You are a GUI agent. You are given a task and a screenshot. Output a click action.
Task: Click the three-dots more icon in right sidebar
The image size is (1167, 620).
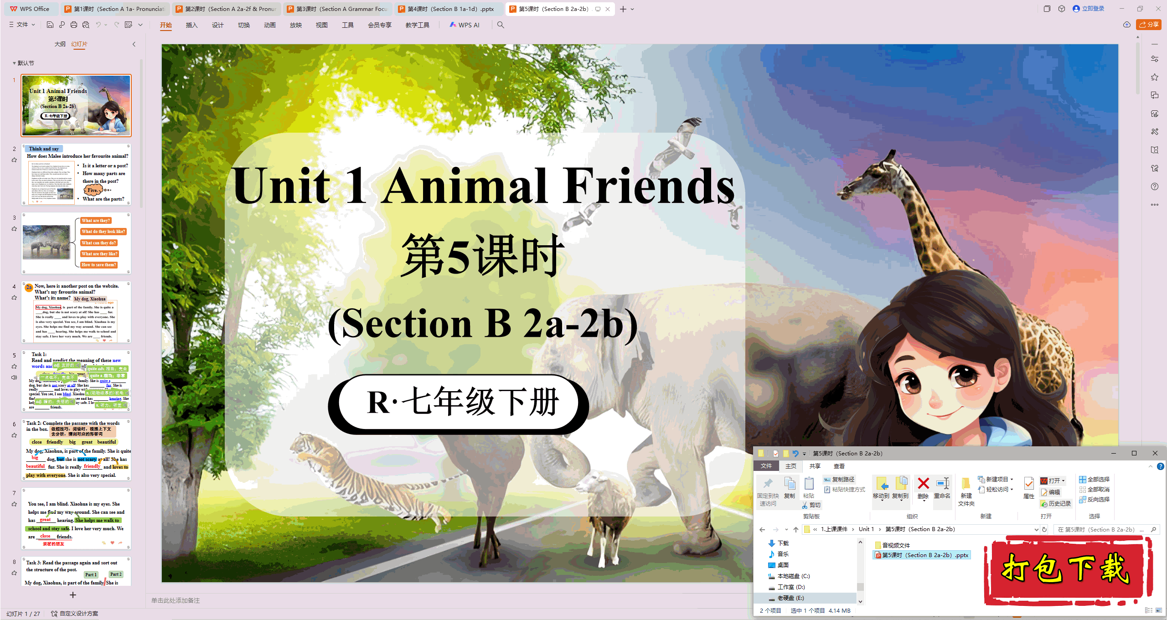(1155, 205)
